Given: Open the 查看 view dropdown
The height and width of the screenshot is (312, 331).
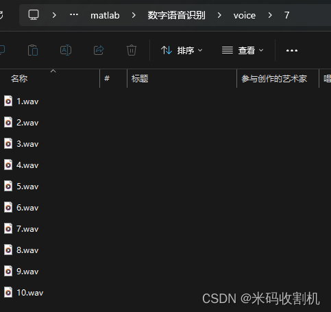Looking at the screenshot, I should coord(243,50).
